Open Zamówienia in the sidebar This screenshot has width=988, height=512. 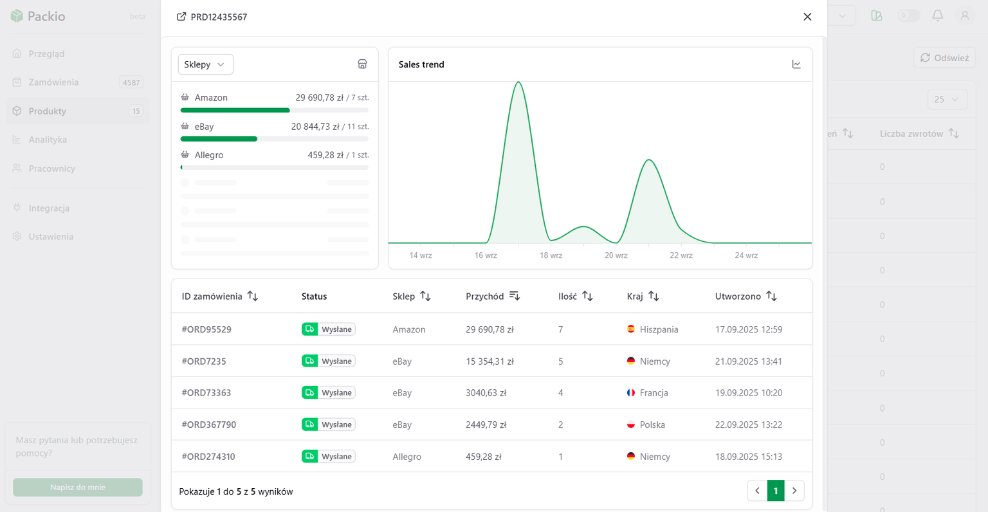(x=53, y=82)
